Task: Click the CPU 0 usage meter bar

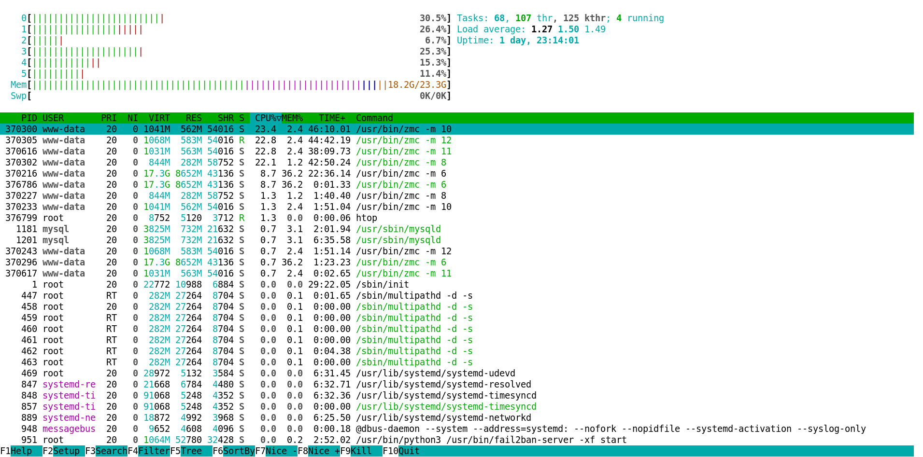Action: 236,18
